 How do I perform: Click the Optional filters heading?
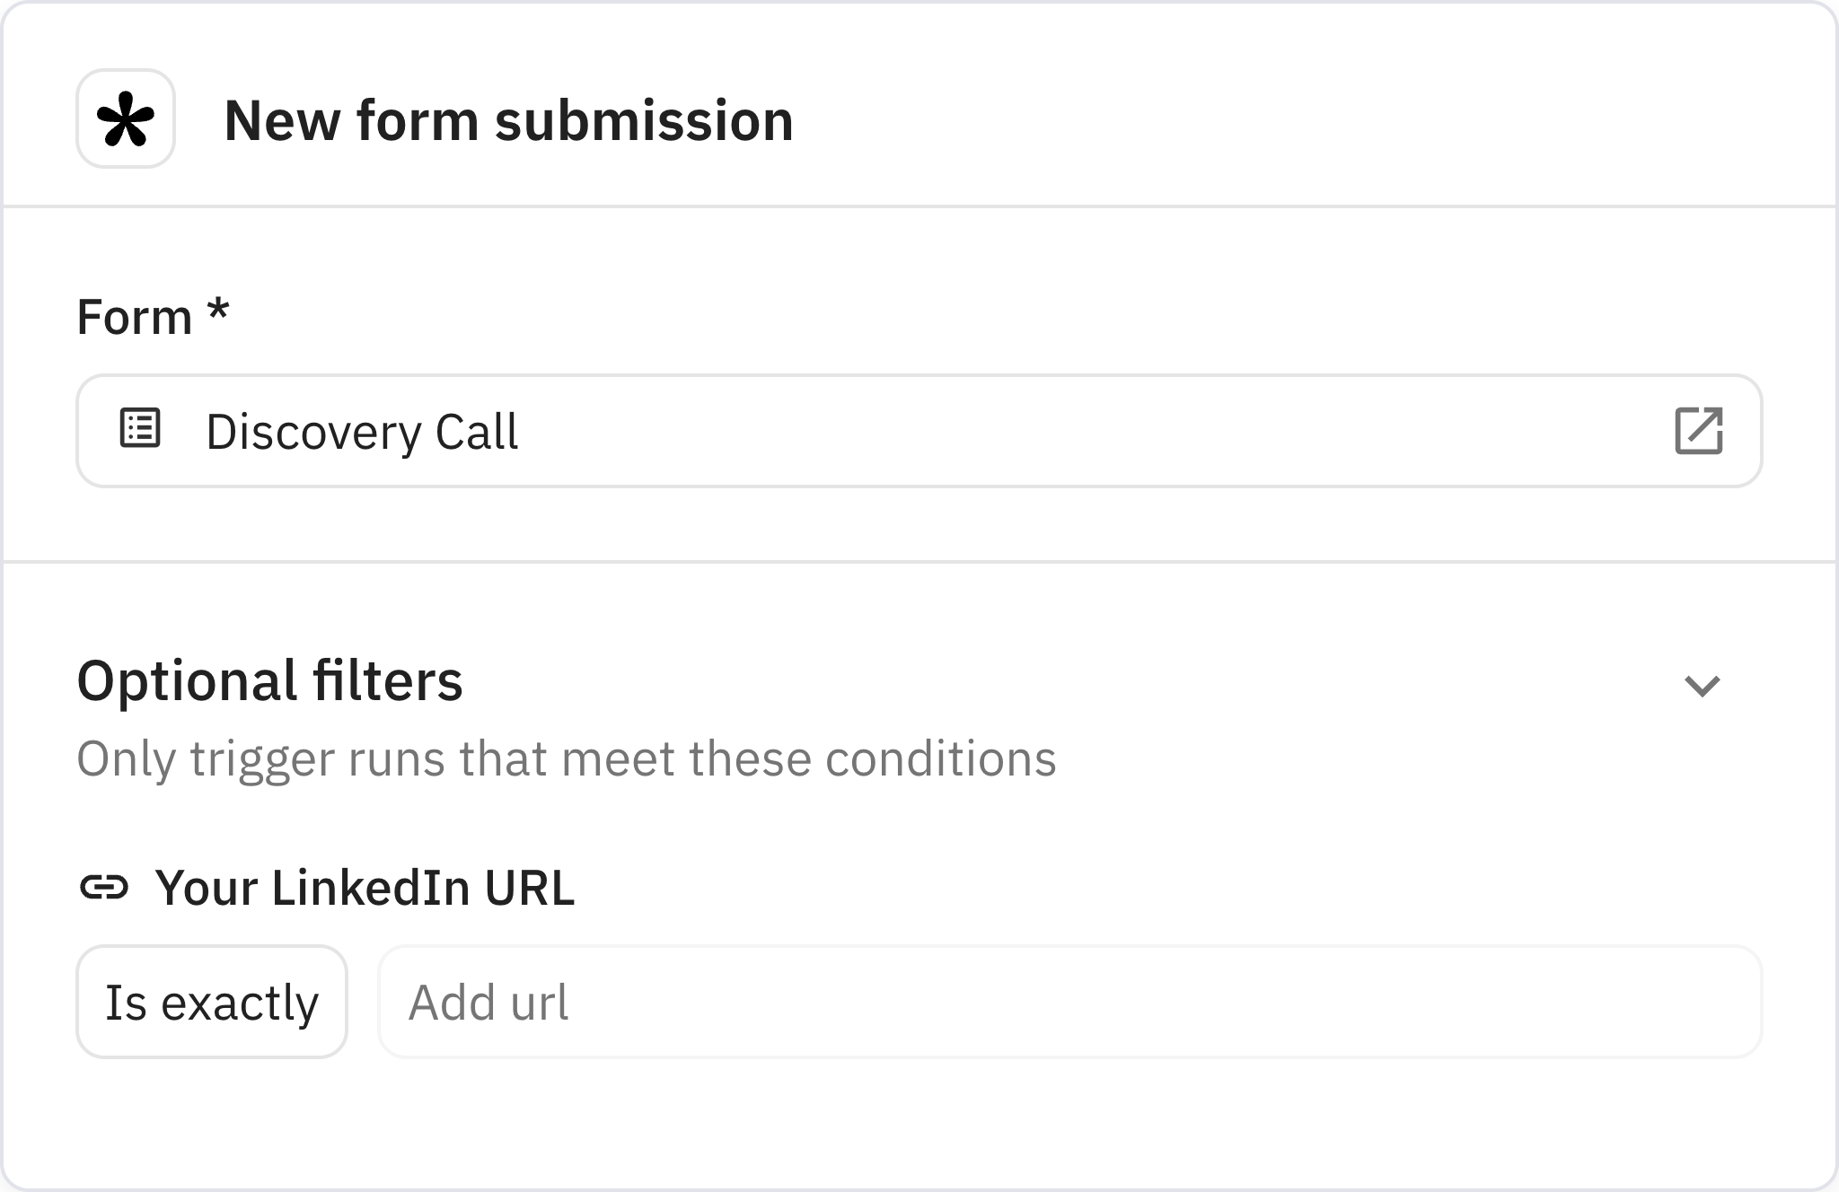(270, 682)
